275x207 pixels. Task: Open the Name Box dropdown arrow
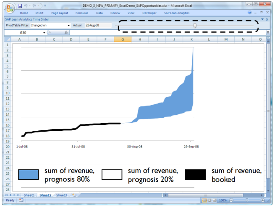(x=44, y=33)
